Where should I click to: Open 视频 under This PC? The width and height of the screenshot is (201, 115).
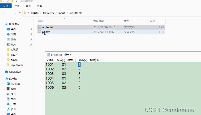click(13, 89)
